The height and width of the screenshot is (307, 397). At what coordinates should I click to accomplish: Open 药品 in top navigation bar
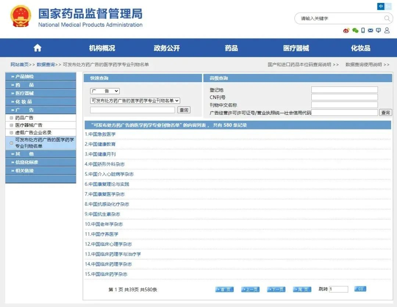point(231,48)
